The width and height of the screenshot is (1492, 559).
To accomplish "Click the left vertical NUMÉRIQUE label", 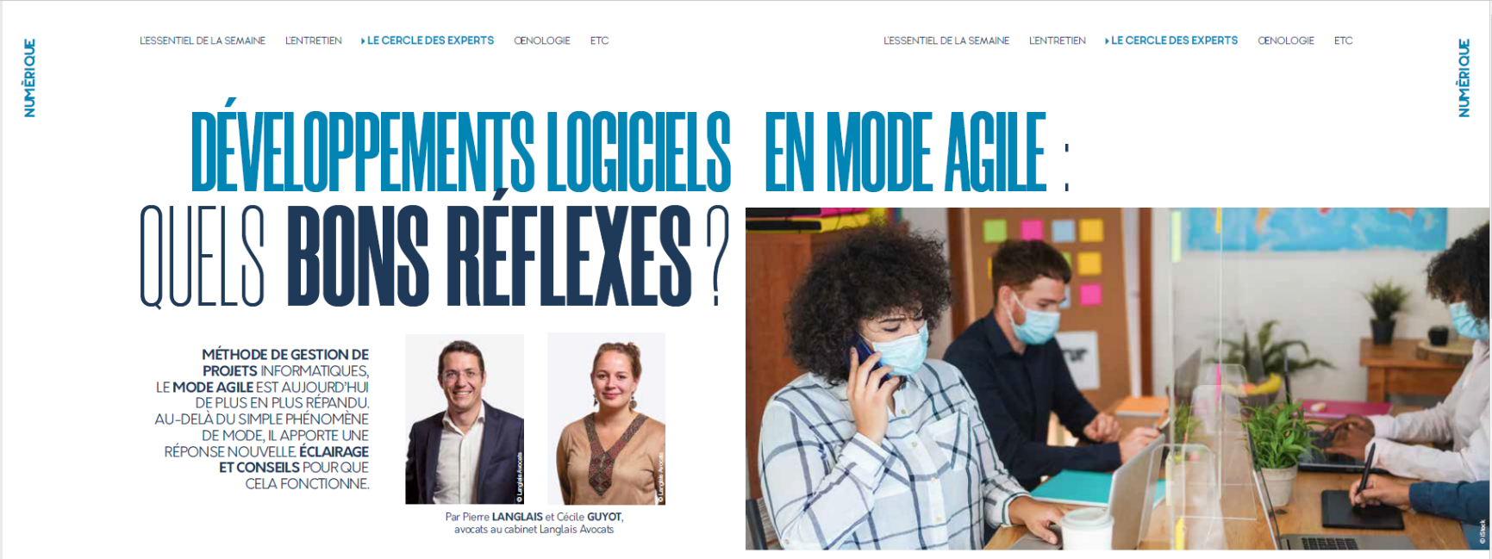I will point(29,78).
